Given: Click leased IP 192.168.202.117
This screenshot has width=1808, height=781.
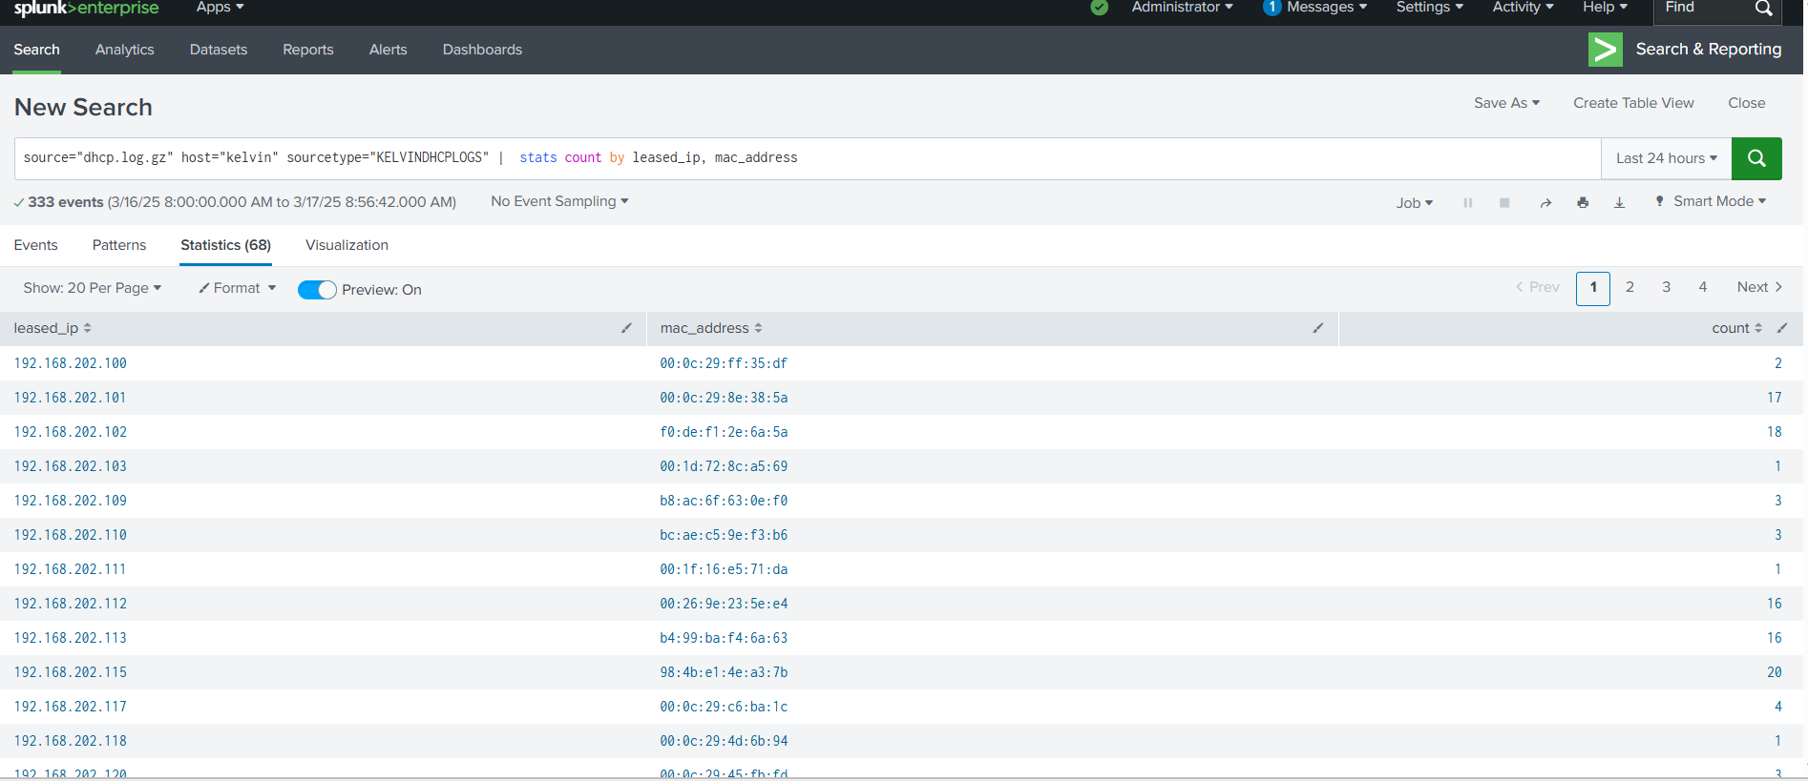Looking at the screenshot, I should point(70,707).
